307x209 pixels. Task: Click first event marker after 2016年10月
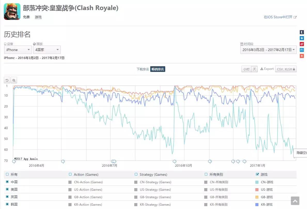tap(210, 162)
